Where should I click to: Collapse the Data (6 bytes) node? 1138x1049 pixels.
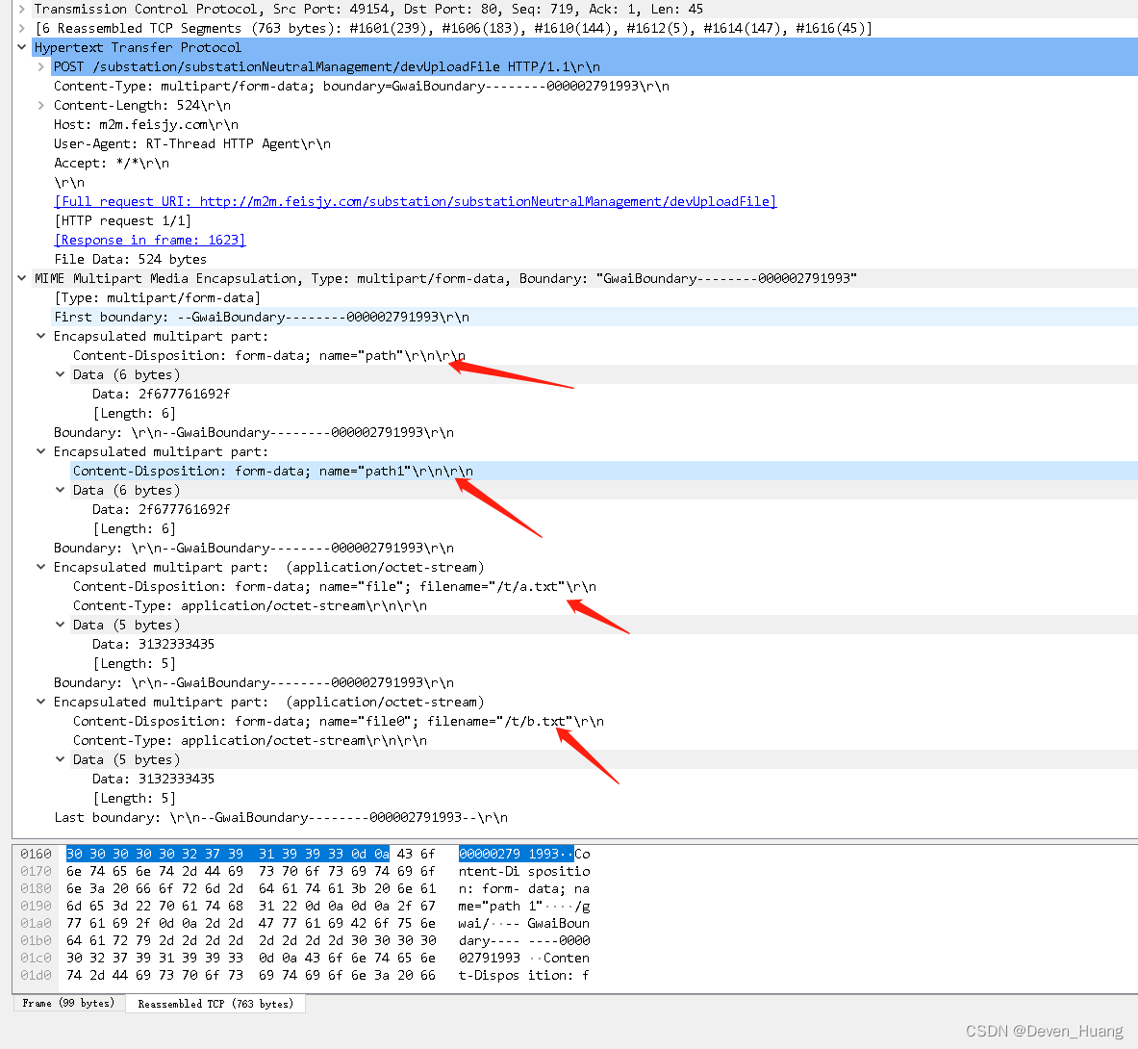click(60, 374)
